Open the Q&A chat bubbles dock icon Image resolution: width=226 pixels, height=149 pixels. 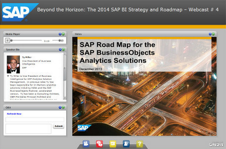coord(100,144)
